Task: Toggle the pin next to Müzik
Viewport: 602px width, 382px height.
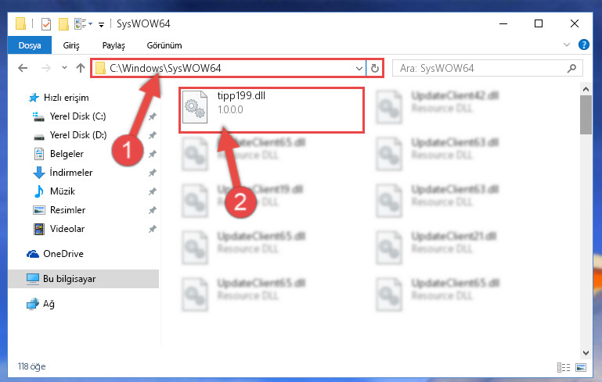Action: [x=153, y=191]
